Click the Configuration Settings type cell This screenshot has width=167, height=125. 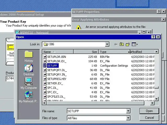(114, 66)
